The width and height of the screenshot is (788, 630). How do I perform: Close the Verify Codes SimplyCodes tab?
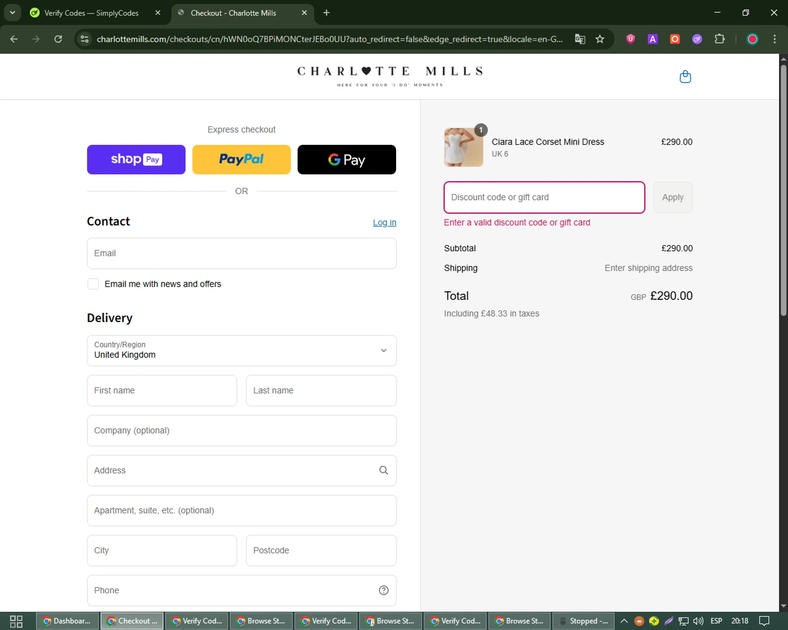158,13
